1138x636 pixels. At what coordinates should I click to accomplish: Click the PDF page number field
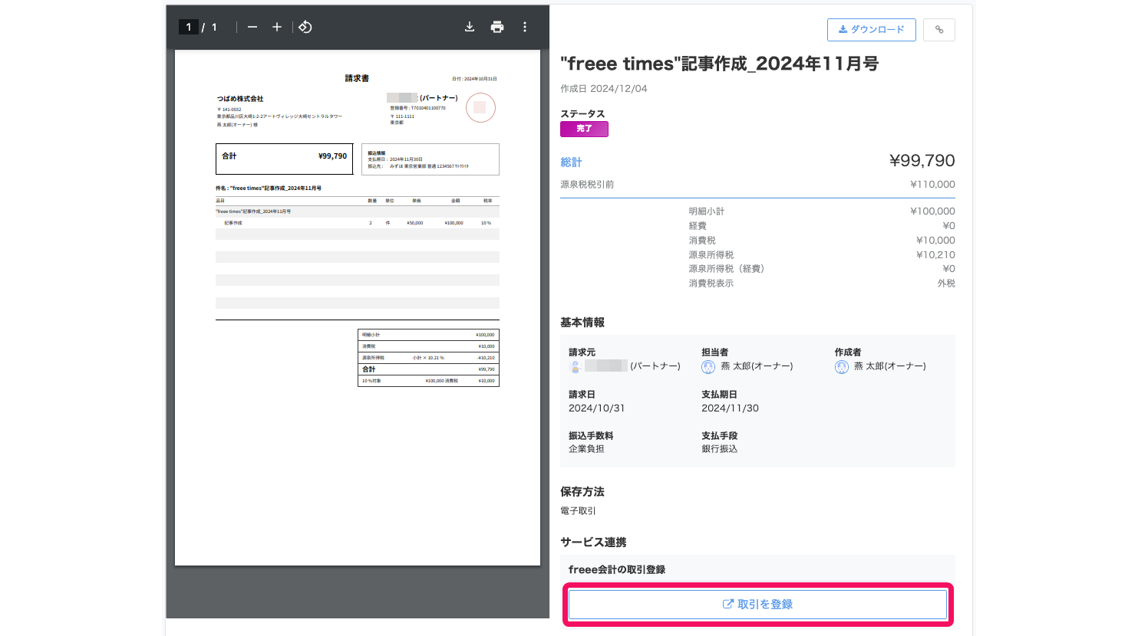(189, 27)
